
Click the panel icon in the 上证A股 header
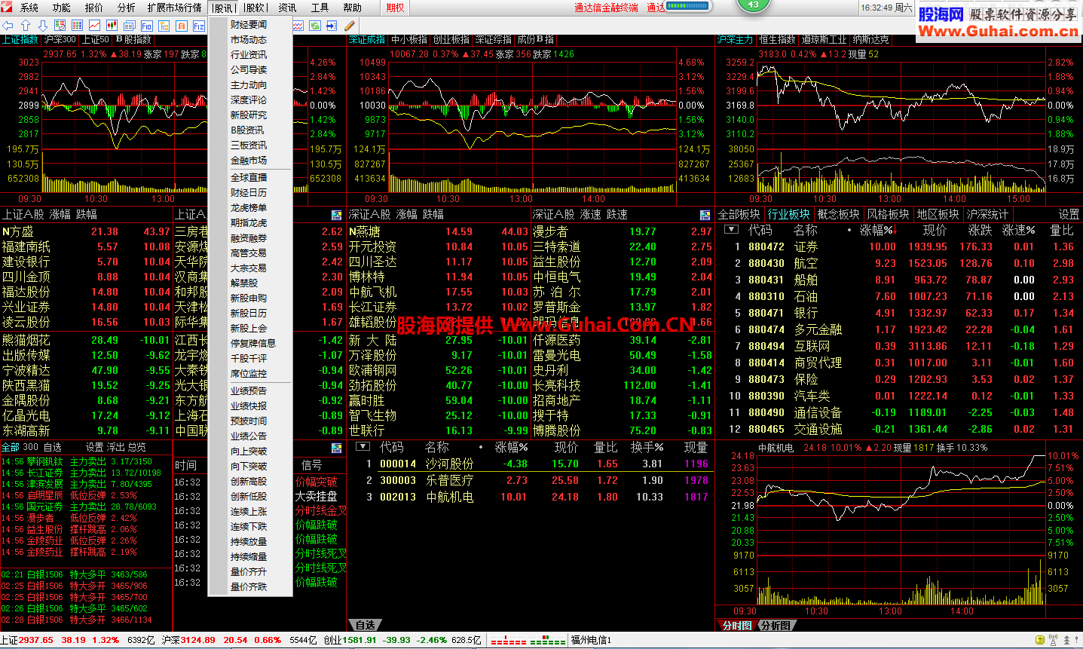pyautogui.click(x=336, y=215)
